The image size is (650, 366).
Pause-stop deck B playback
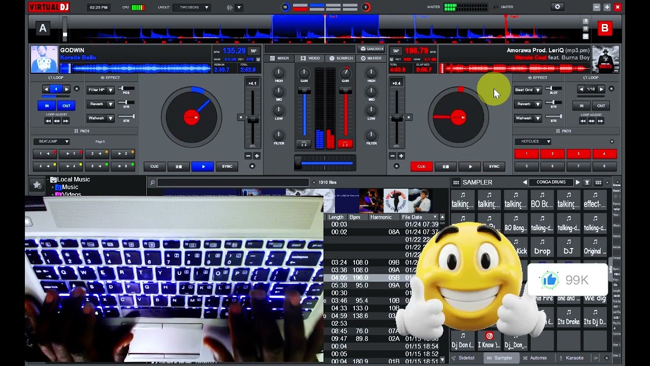click(x=445, y=166)
